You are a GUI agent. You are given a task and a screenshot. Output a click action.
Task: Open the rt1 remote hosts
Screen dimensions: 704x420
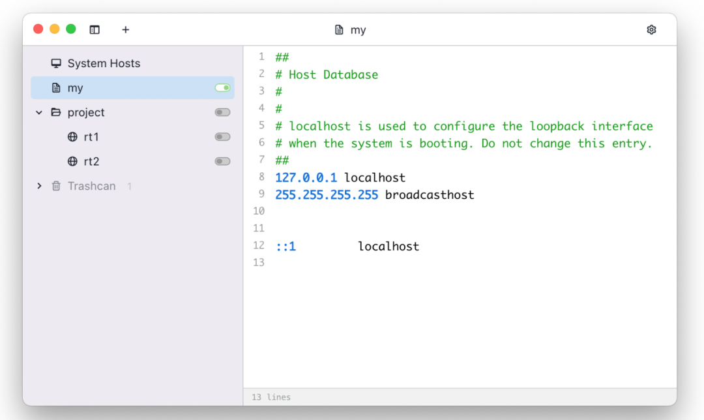point(132,136)
